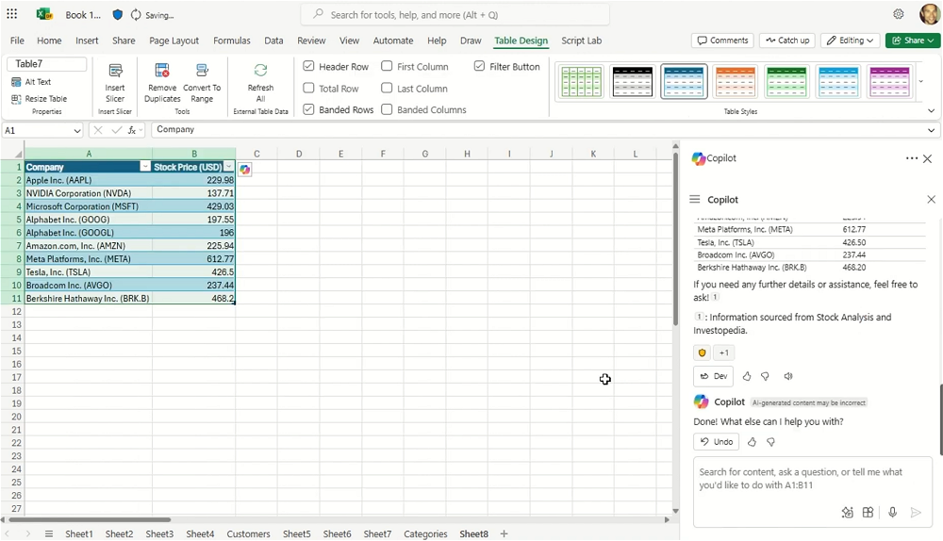Toggle the Filter Button checkbox

(479, 66)
